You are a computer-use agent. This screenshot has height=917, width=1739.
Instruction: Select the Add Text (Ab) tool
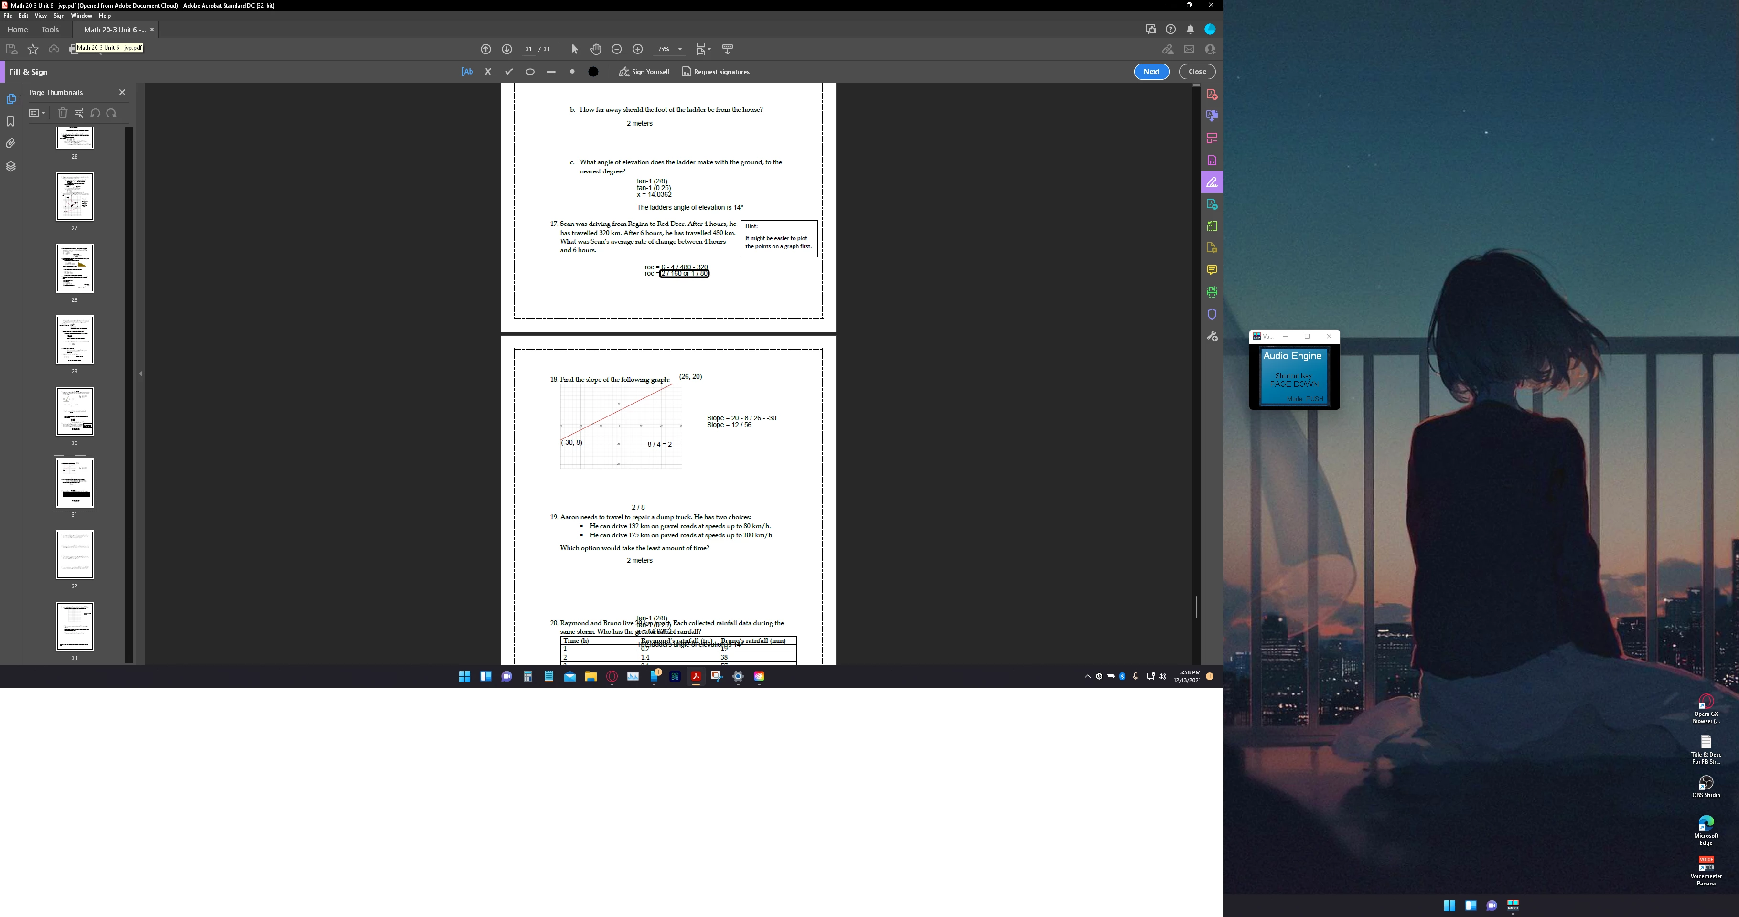pyautogui.click(x=466, y=72)
